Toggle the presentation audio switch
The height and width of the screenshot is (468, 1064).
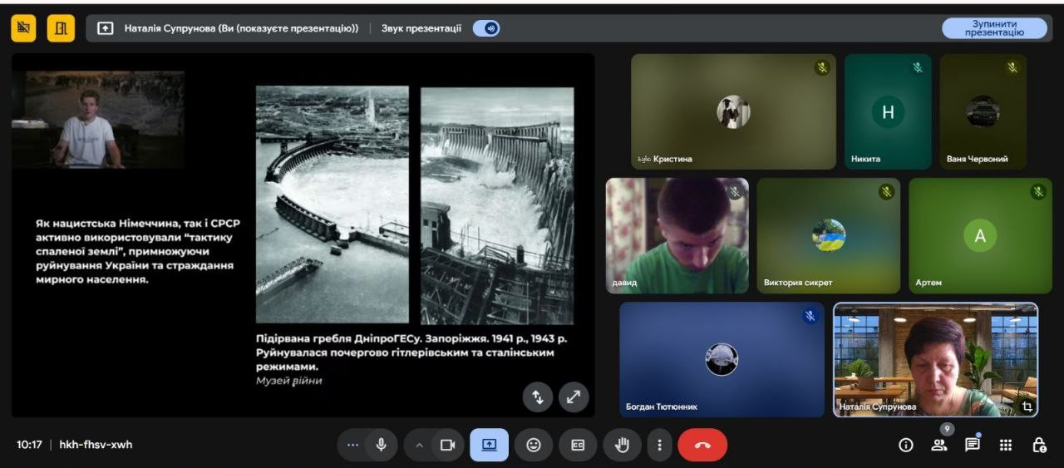pyautogui.click(x=486, y=28)
